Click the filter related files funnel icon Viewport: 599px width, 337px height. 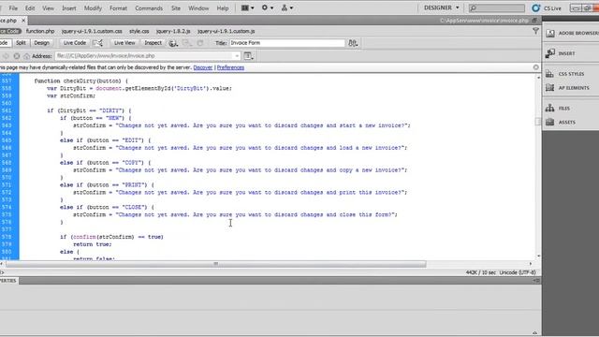(x=535, y=31)
